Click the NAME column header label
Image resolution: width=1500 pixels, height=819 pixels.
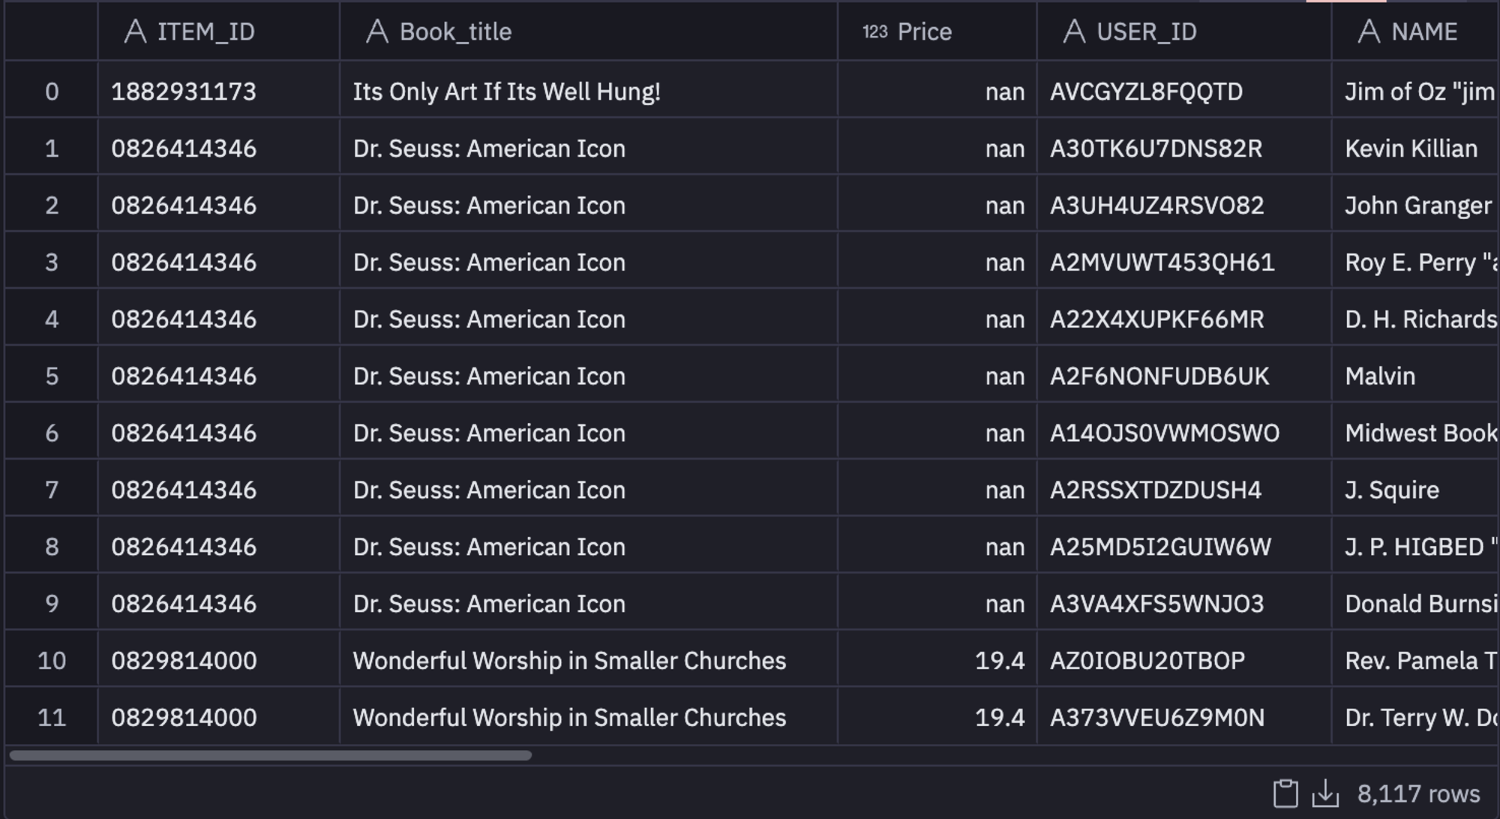pos(1424,31)
